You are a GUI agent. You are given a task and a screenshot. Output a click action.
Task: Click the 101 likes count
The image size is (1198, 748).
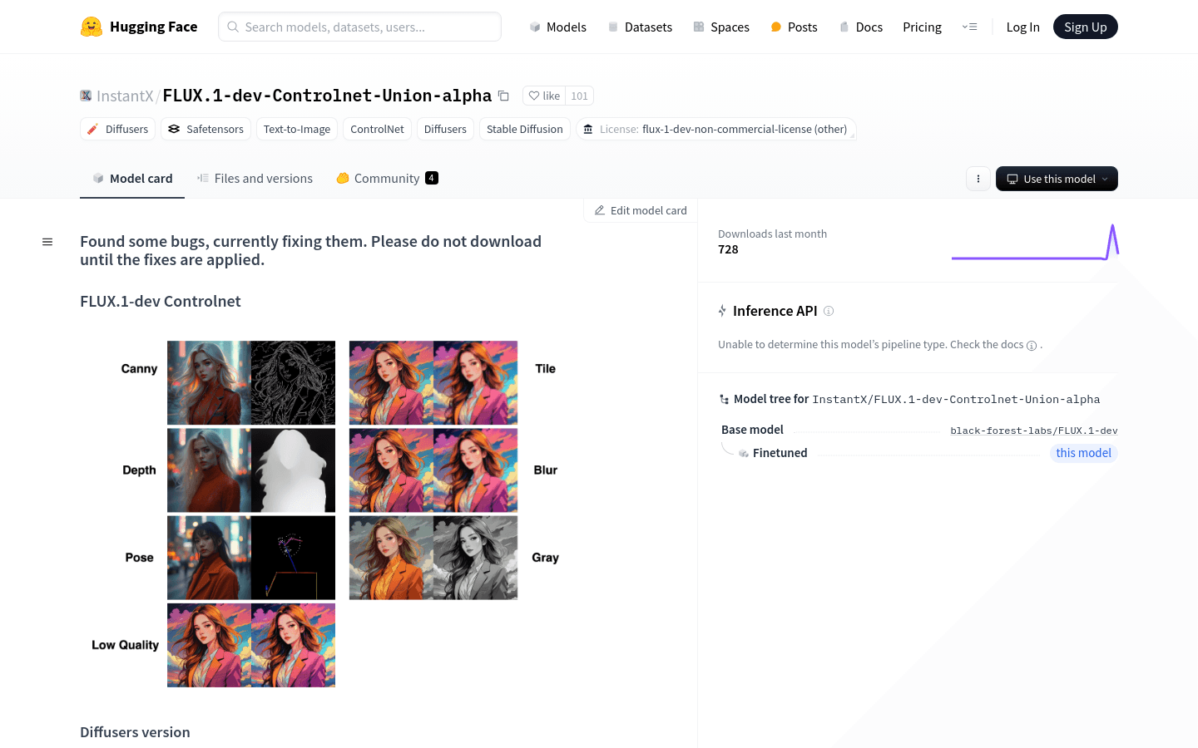(580, 96)
